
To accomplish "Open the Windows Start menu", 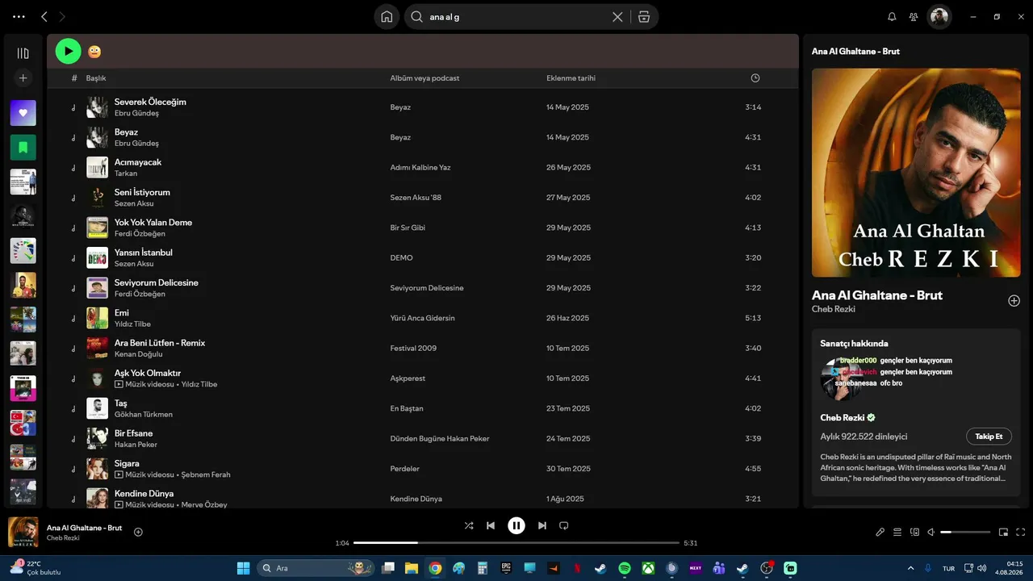I will pos(243,568).
